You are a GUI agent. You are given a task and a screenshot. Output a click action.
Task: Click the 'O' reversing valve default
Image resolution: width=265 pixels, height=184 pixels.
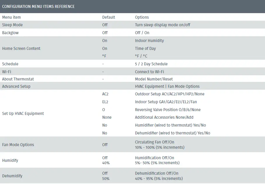click(x=103, y=110)
